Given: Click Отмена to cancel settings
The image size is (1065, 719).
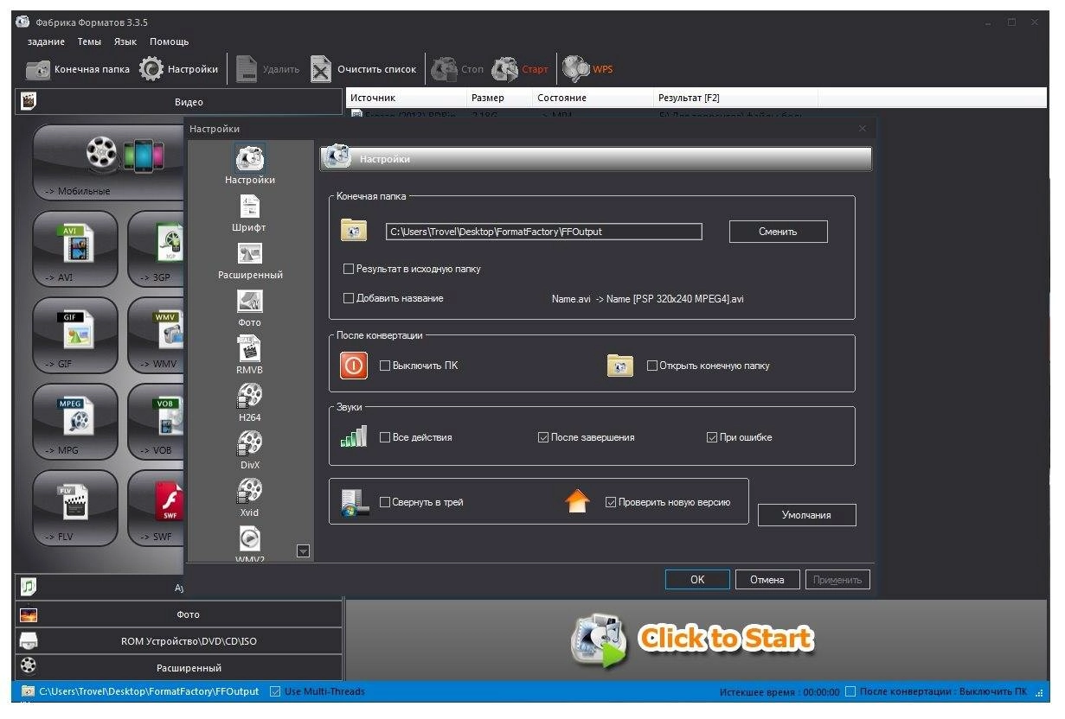Looking at the screenshot, I should [x=767, y=580].
